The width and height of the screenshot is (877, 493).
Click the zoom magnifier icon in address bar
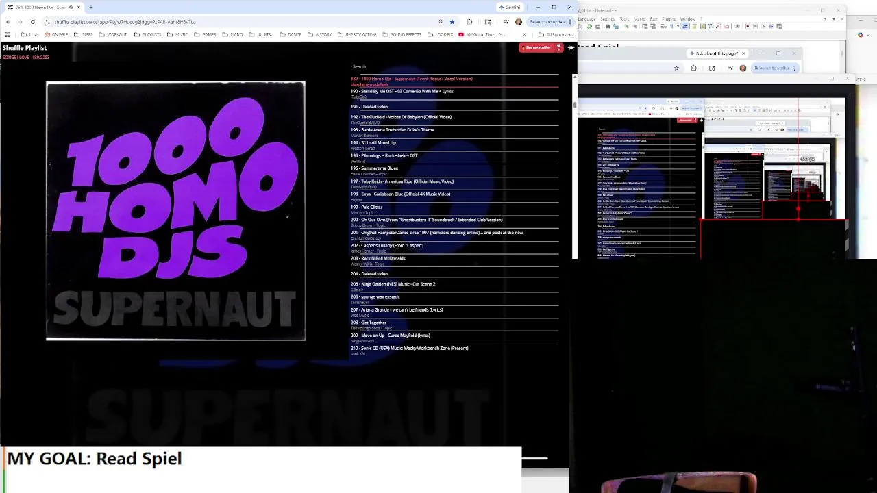[441, 22]
